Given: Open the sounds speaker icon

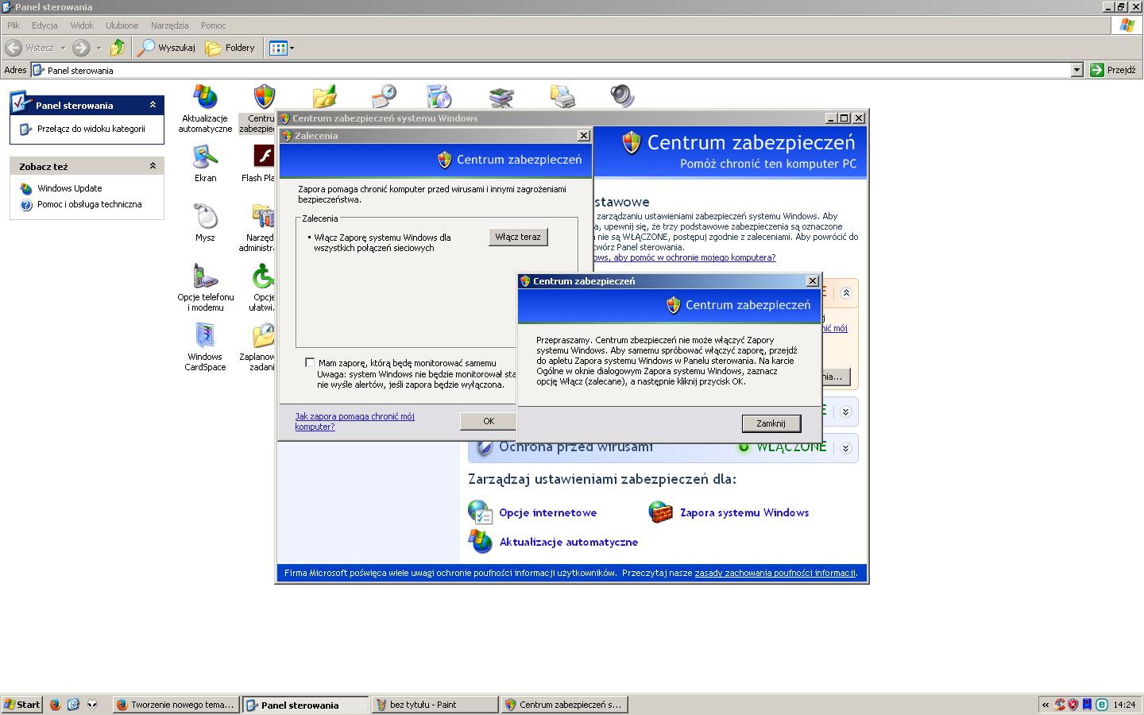Looking at the screenshot, I should (622, 96).
